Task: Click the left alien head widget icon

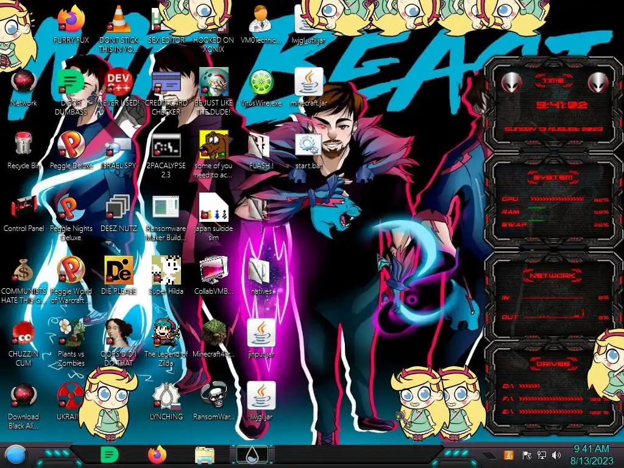Action: 511,83
